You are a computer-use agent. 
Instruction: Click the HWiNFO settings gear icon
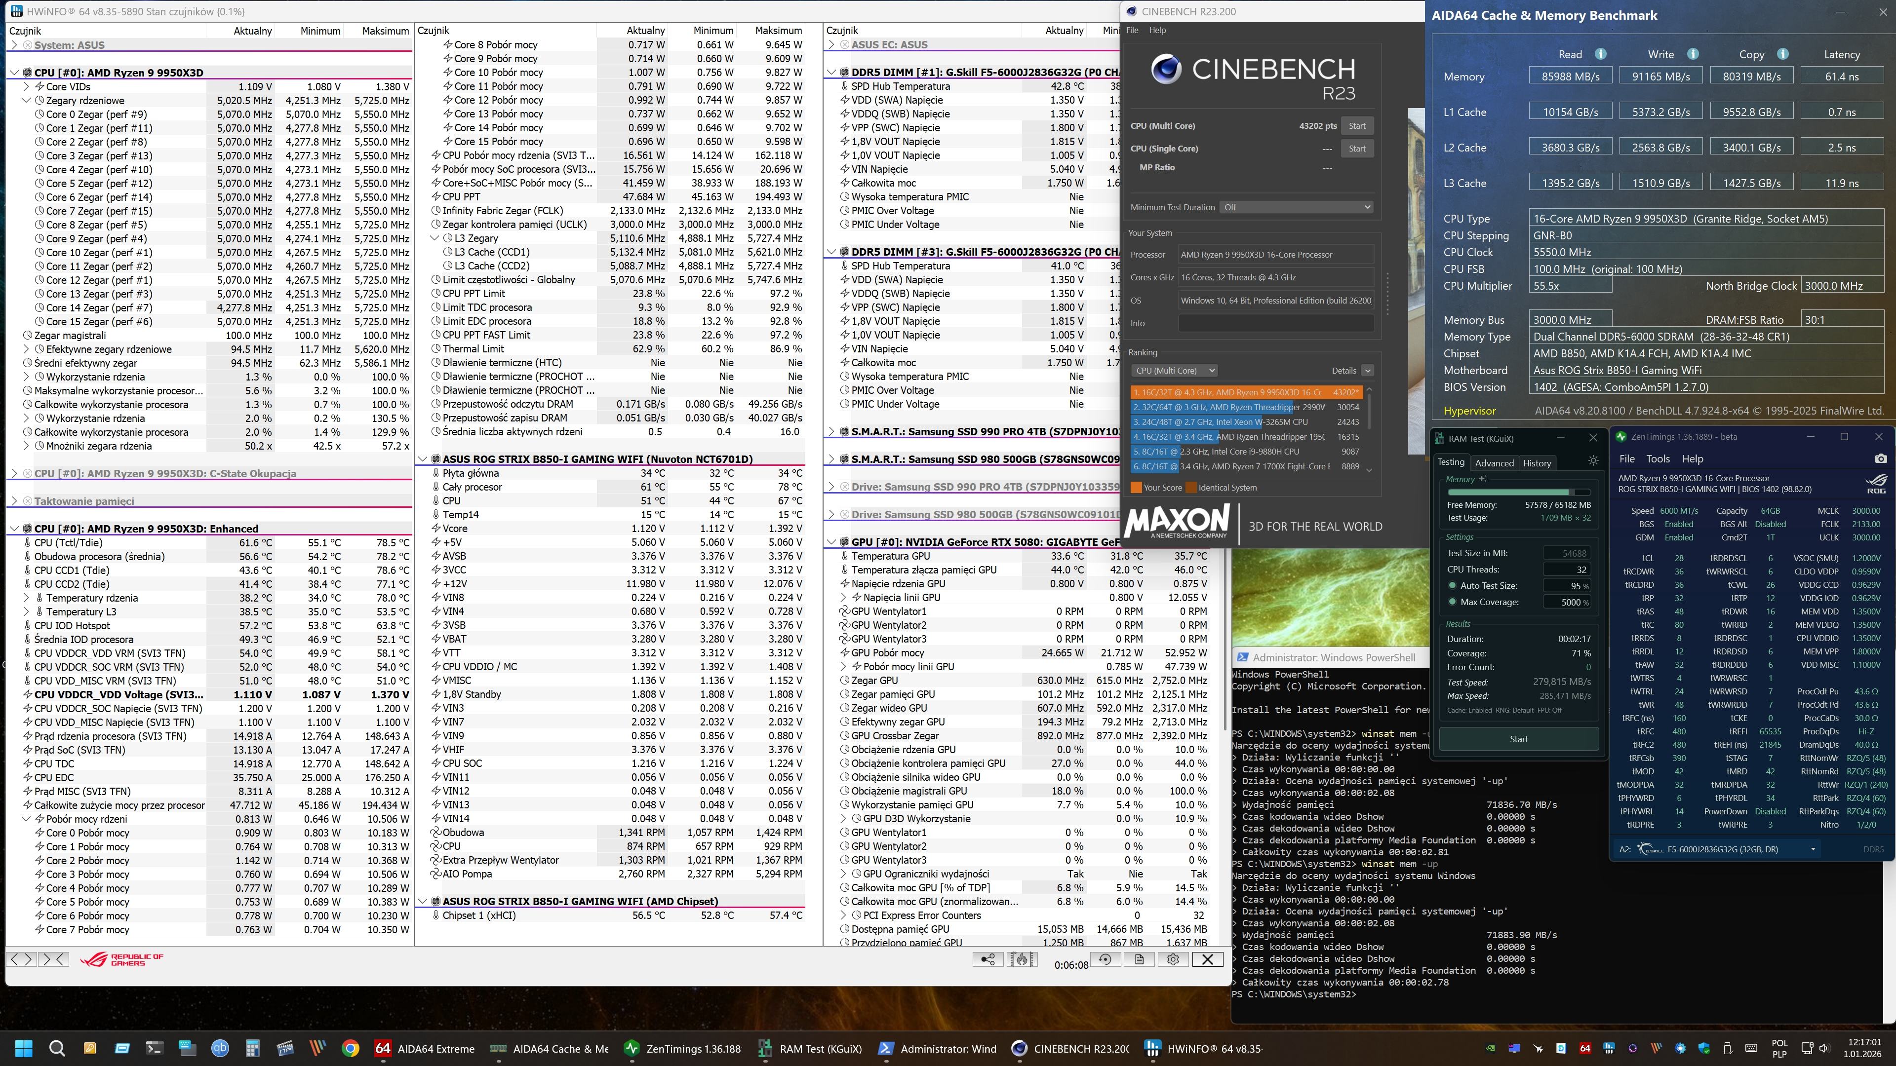(x=1173, y=959)
